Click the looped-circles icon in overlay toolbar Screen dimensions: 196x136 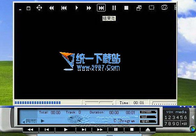[x=164, y=8]
